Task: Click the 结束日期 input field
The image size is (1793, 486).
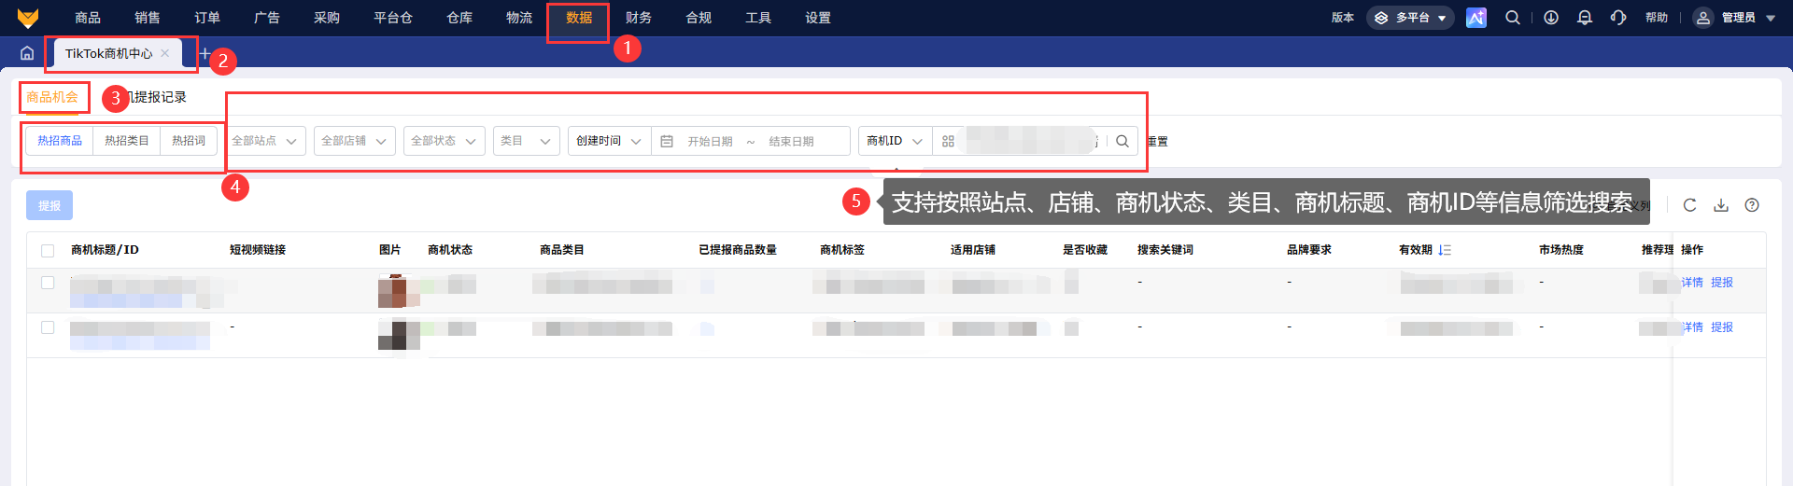Action: pos(792,141)
